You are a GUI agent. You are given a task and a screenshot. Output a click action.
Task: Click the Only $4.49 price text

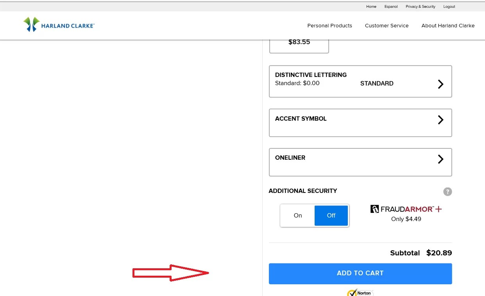coord(406,219)
